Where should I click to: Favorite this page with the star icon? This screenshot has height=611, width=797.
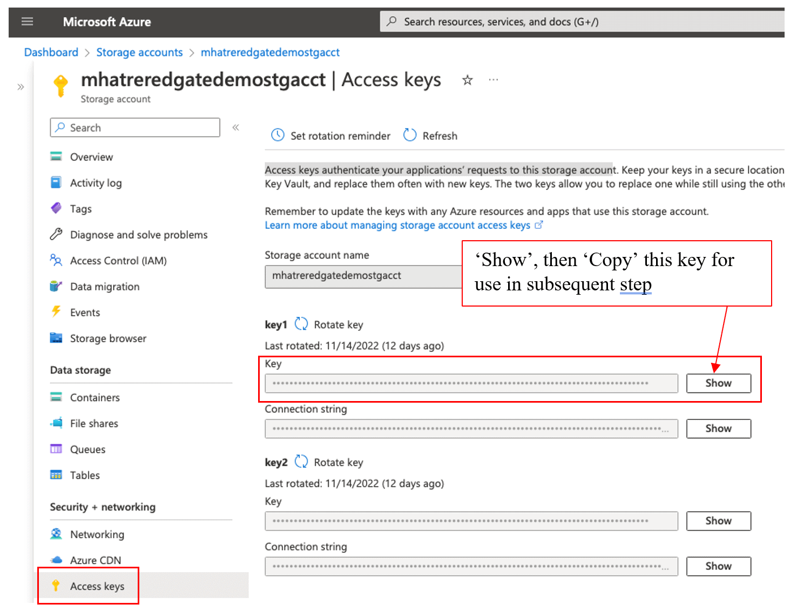click(x=467, y=80)
